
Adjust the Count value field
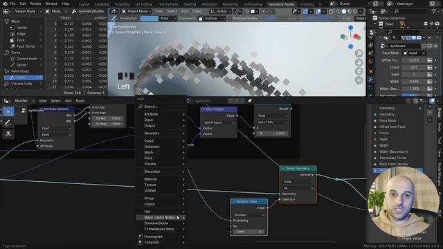click(x=414, y=67)
